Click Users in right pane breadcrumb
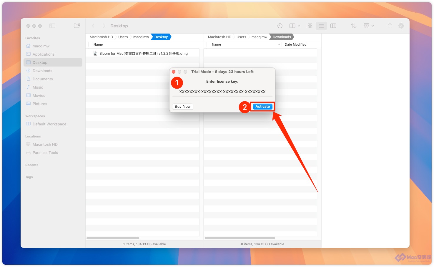This screenshot has height=267, width=434. point(241,37)
